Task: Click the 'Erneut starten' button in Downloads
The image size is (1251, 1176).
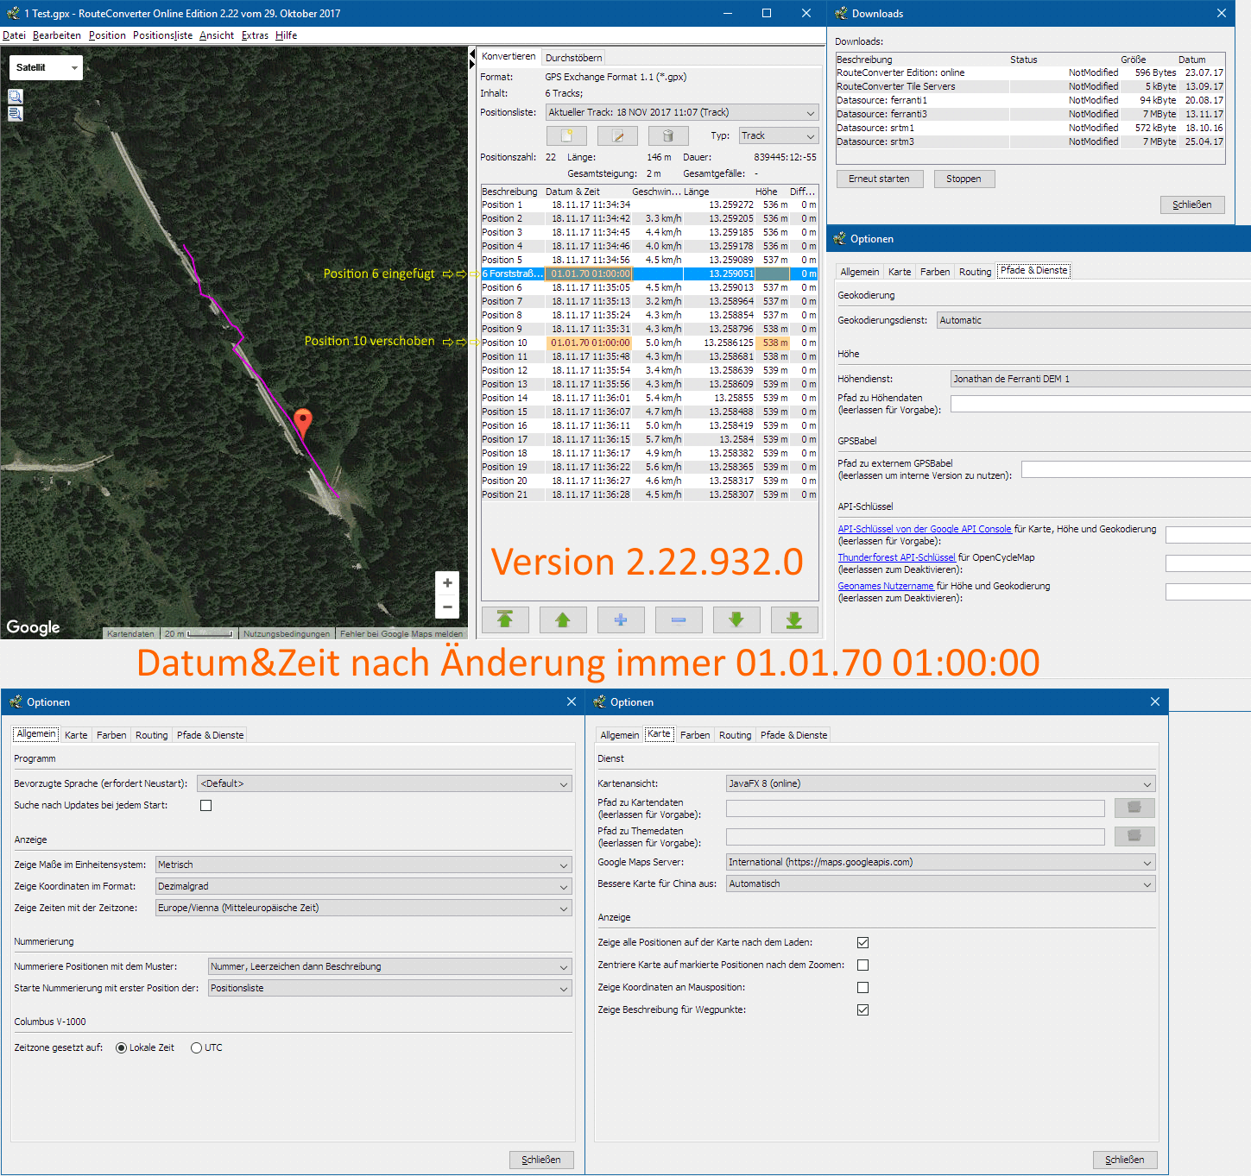Action: pos(879,179)
